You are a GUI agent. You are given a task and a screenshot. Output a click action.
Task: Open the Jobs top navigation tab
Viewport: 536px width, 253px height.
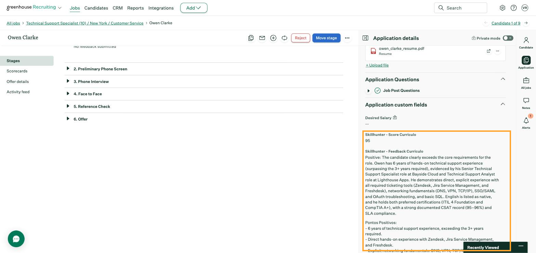click(x=75, y=8)
